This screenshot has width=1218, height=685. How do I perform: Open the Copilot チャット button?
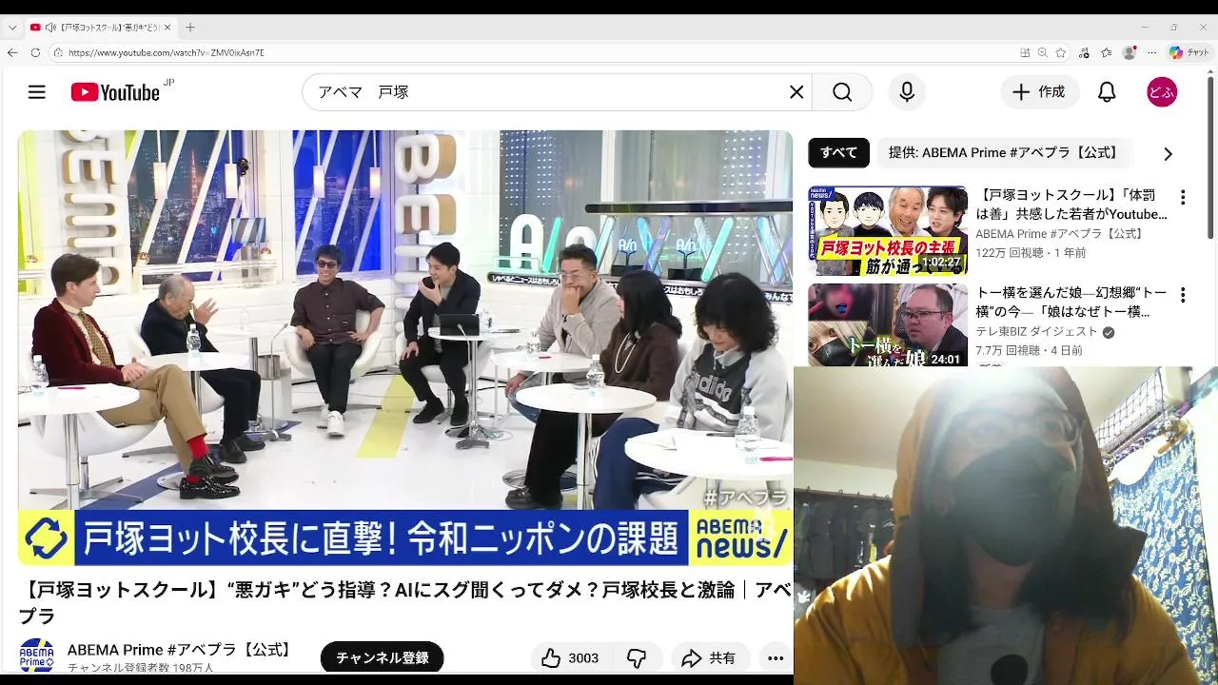[x=1189, y=52]
